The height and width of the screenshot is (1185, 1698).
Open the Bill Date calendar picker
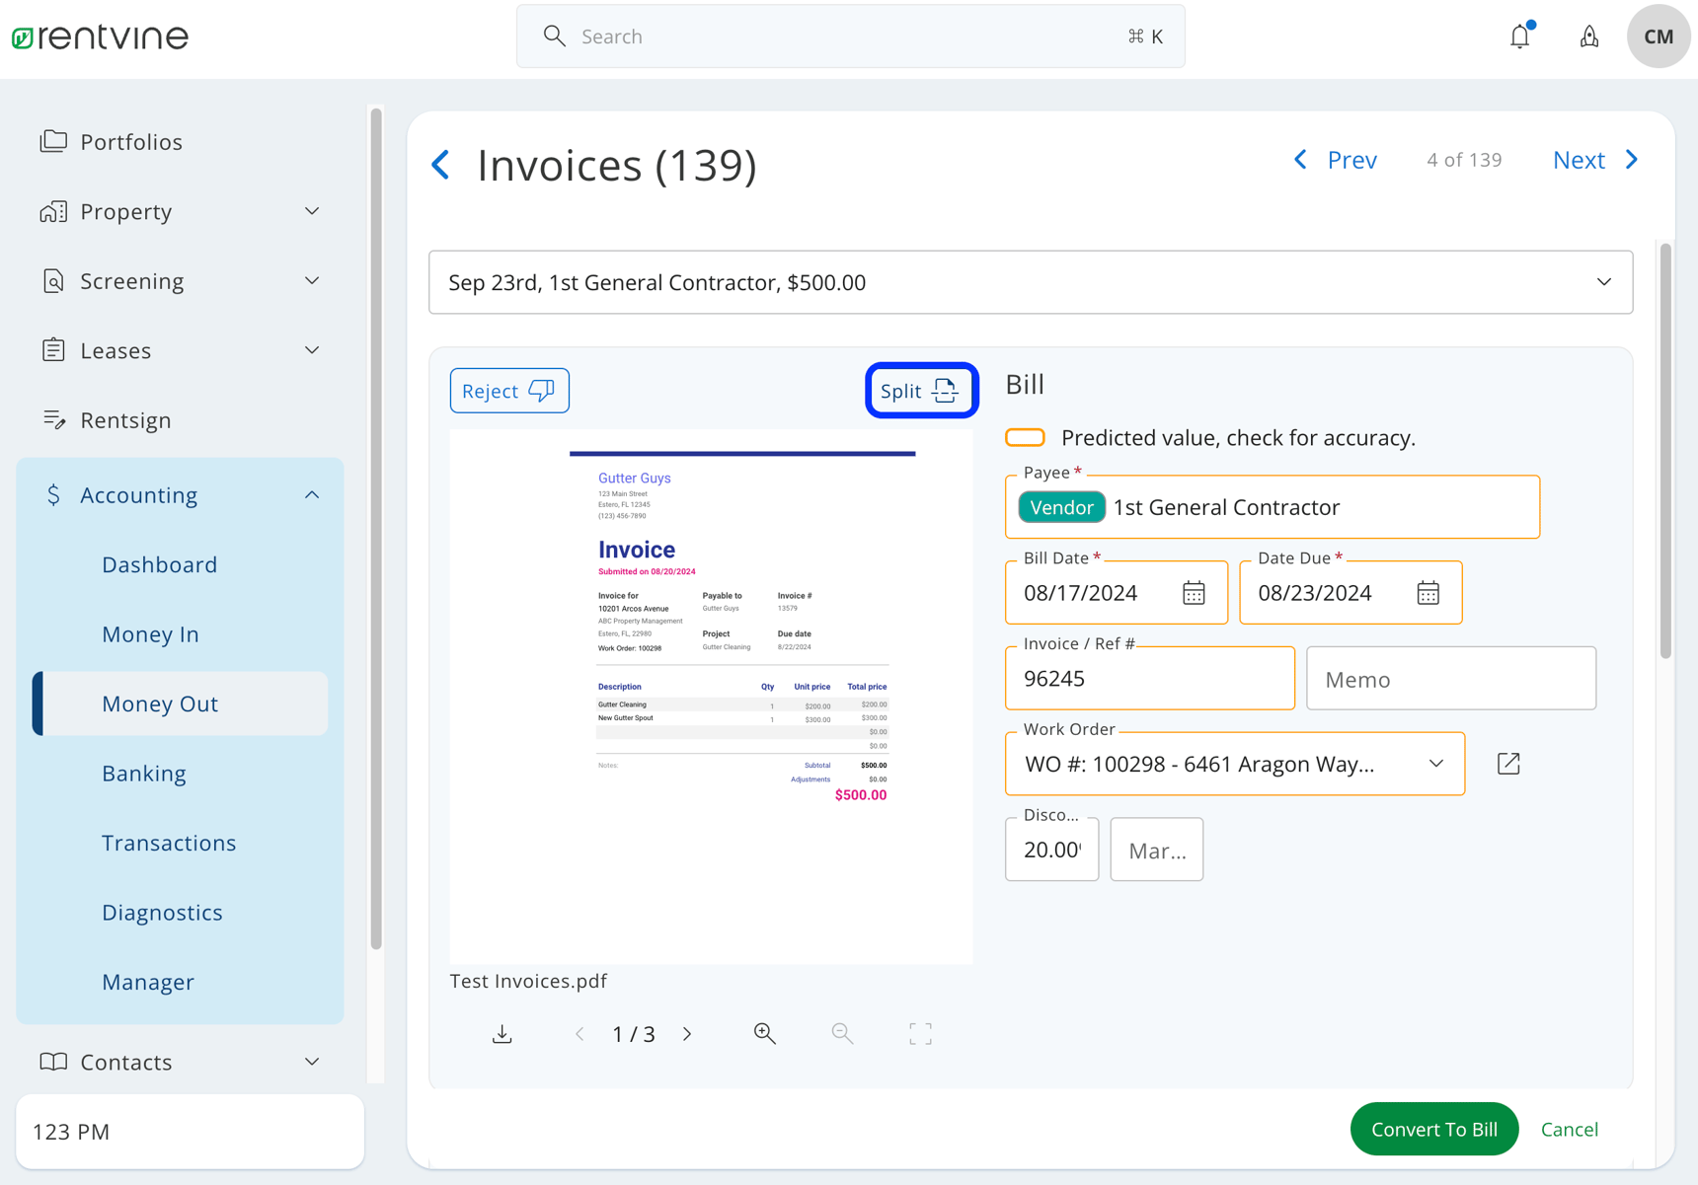(x=1194, y=592)
